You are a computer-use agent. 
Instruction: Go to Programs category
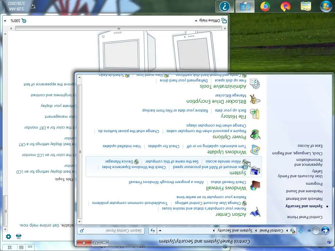tap(314, 183)
